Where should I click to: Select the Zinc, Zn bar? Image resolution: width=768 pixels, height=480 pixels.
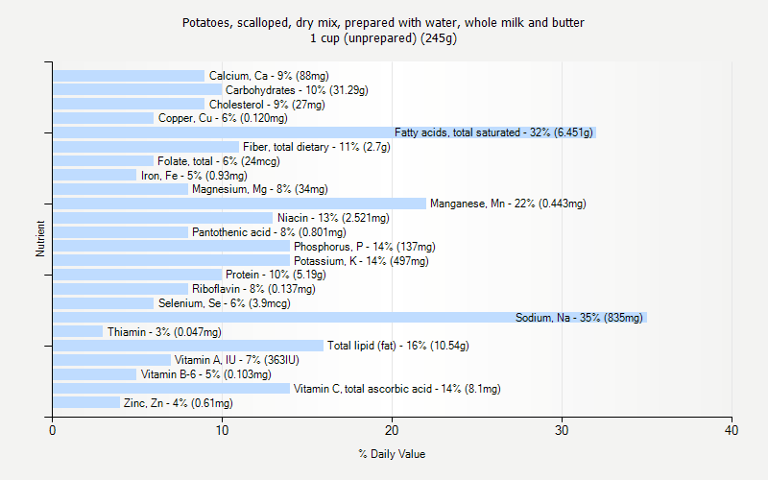(x=86, y=403)
